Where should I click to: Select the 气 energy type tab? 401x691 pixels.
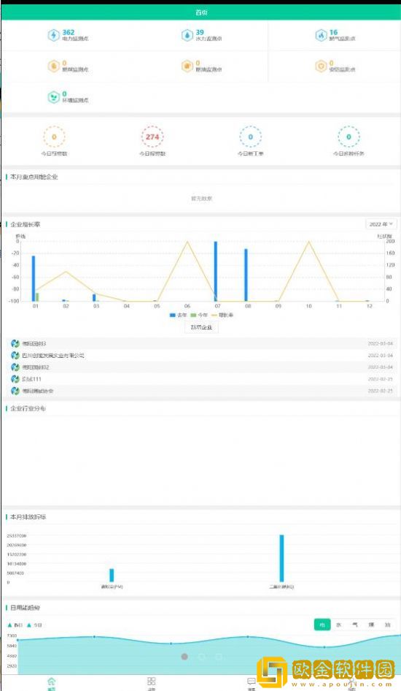tap(355, 625)
